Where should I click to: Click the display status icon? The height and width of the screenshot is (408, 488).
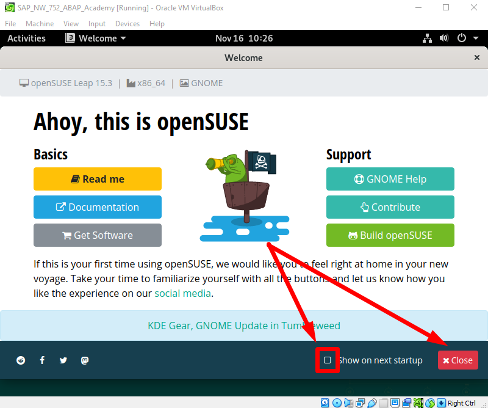[395, 403]
